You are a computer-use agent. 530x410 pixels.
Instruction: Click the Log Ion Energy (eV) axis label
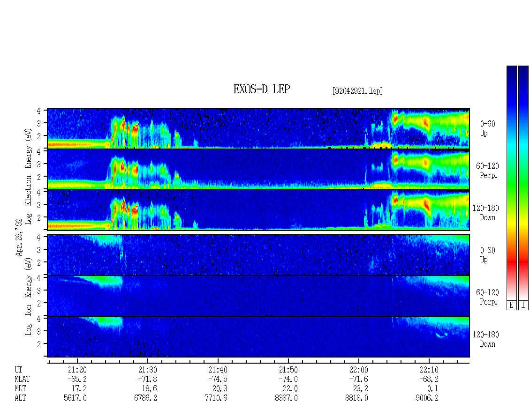tap(29, 296)
